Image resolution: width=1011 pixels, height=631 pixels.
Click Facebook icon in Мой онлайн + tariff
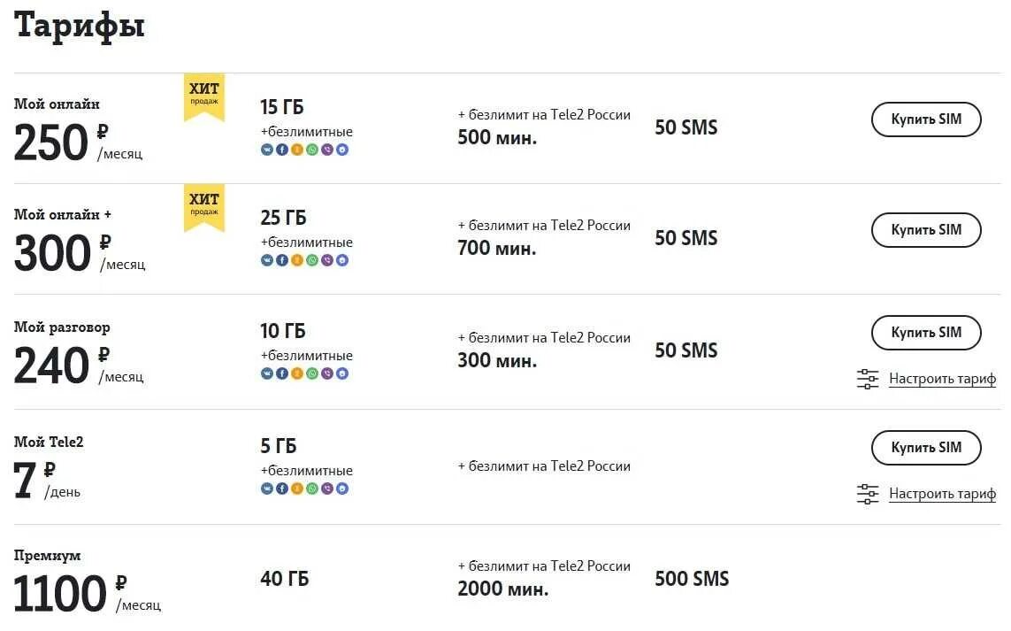282,260
